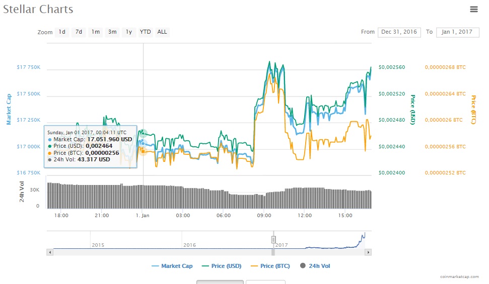Screen dimensions: 489x284
Task: Grab the navigator range handle near 2017
Action: point(273,239)
